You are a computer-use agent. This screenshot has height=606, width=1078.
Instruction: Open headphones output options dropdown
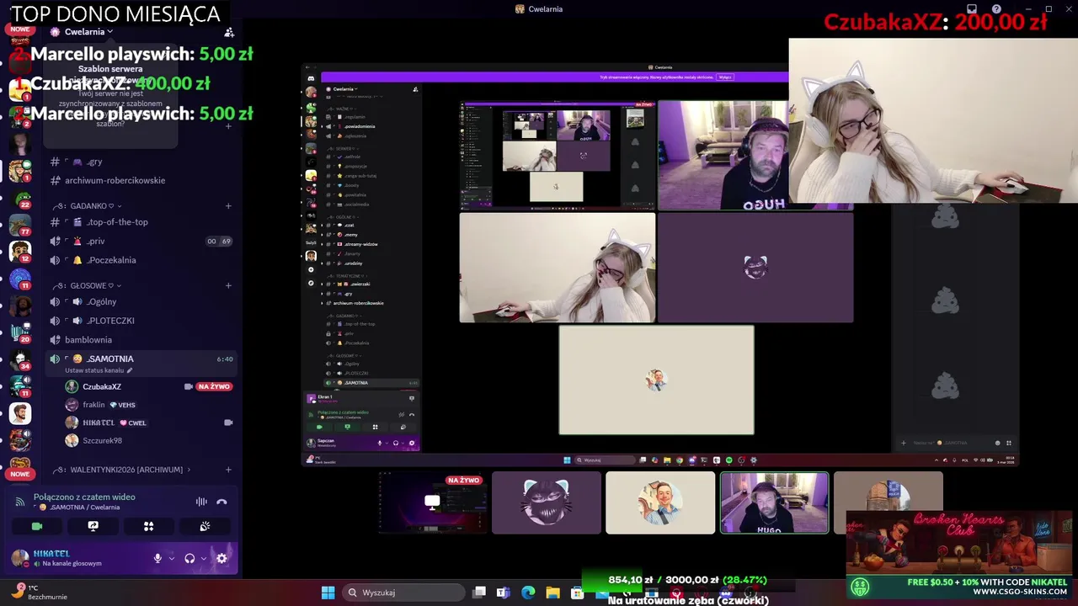click(203, 558)
